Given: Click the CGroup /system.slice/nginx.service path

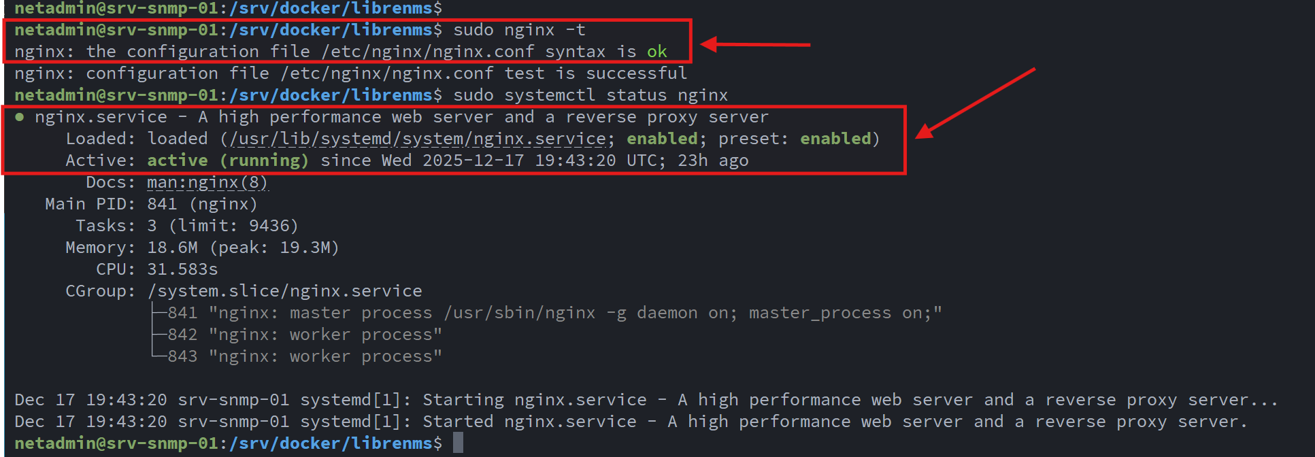Looking at the screenshot, I should (284, 291).
